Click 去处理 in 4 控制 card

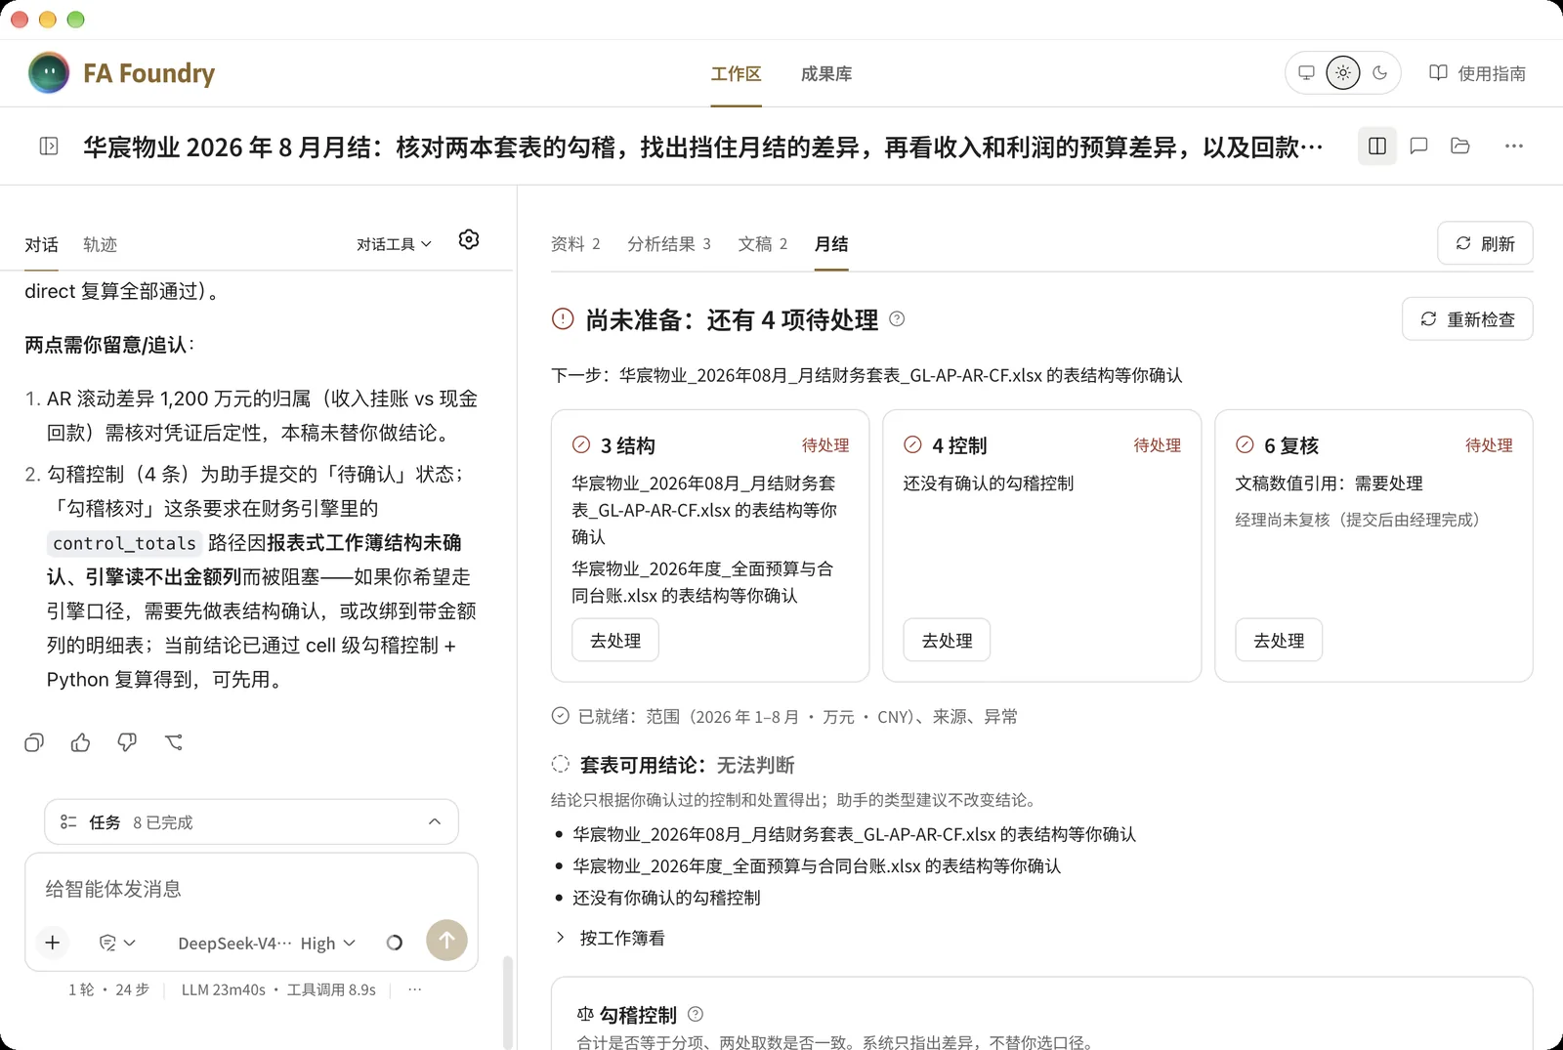pyautogui.click(x=947, y=641)
